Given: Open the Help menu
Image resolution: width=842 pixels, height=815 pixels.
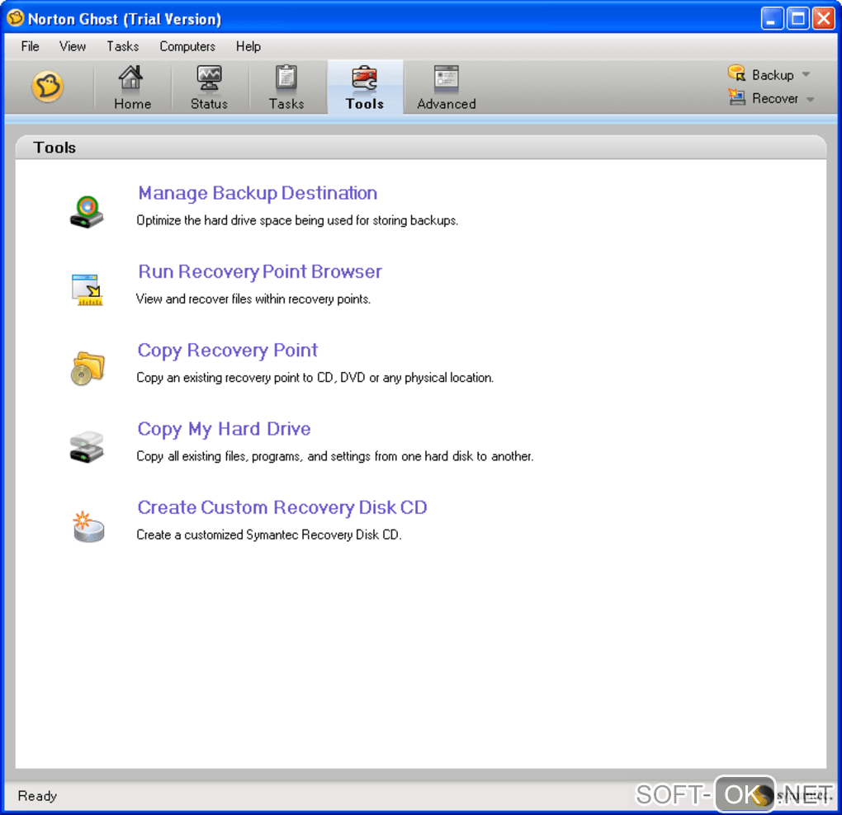Looking at the screenshot, I should [248, 47].
